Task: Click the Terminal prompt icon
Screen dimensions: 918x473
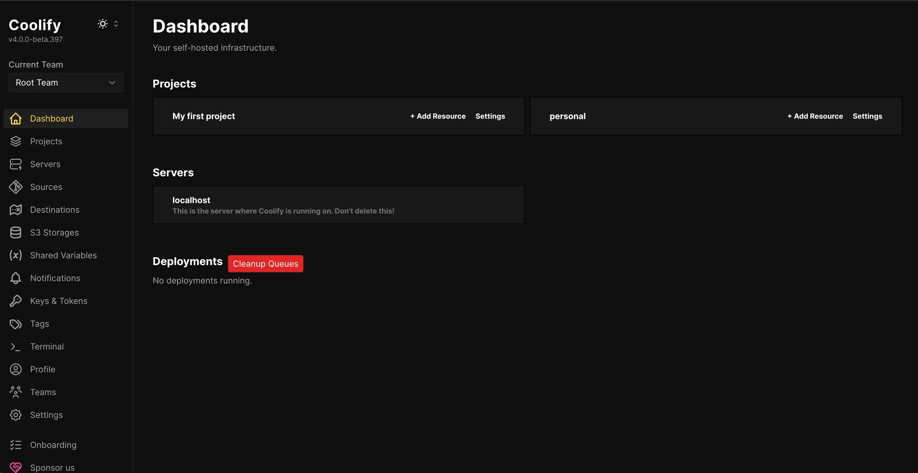Action: coord(16,347)
